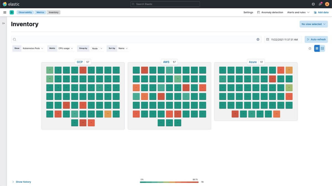
Task: Open the Observability space icon
Action: 11,12
